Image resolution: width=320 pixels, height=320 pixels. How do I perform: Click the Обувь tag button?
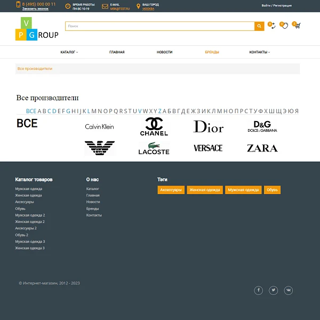pos(272,190)
